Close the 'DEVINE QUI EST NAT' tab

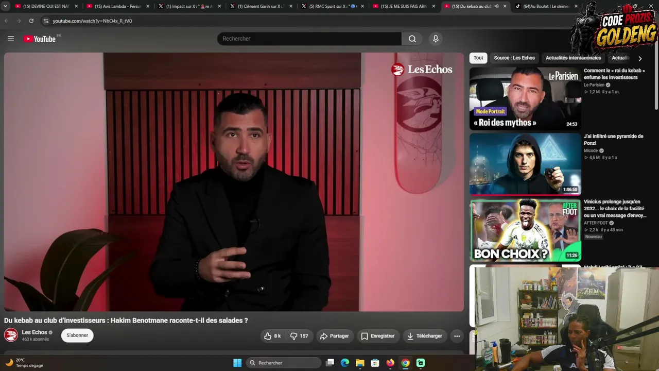tap(76, 6)
